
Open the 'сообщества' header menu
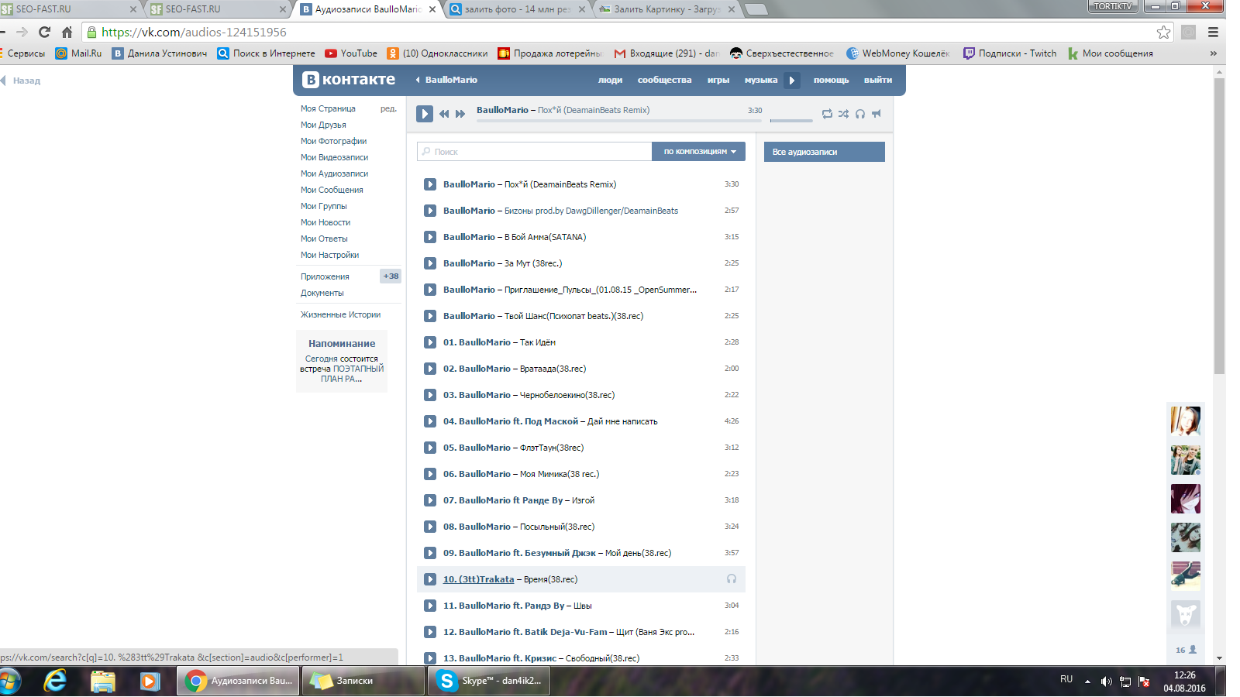pyautogui.click(x=664, y=80)
